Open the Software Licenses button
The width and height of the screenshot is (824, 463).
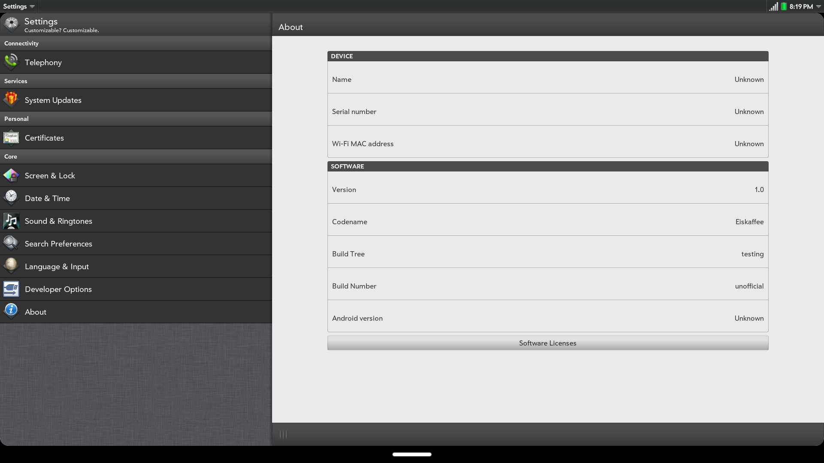[x=548, y=343]
